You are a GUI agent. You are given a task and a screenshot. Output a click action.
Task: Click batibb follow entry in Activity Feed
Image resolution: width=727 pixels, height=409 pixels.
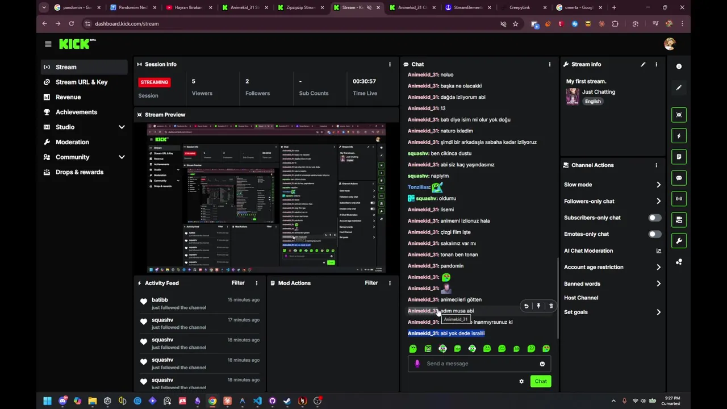pyautogui.click(x=200, y=303)
